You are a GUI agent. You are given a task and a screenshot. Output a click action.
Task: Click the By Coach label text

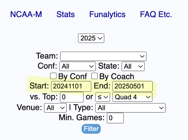tap(117, 76)
